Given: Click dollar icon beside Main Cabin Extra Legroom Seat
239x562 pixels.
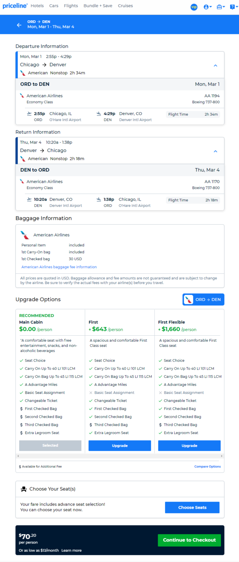Looking at the screenshot, I should coord(21,433).
